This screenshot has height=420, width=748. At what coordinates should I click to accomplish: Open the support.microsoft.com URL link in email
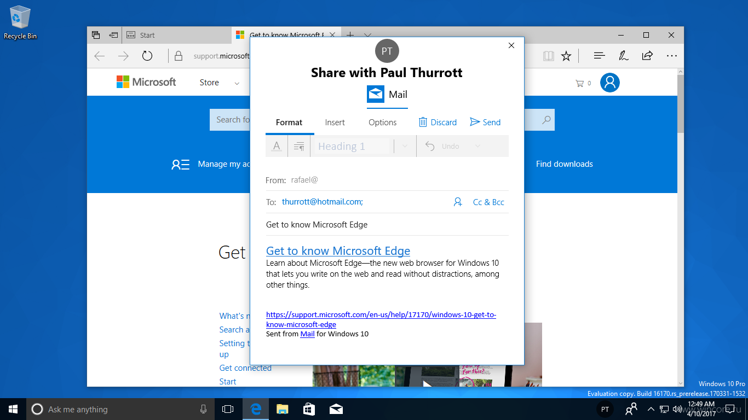click(x=381, y=319)
